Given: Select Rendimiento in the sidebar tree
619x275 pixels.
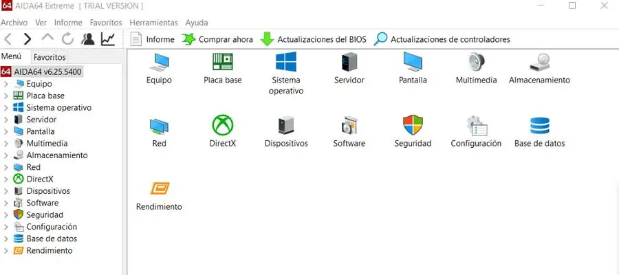Looking at the screenshot, I should pyautogui.click(x=50, y=250).
